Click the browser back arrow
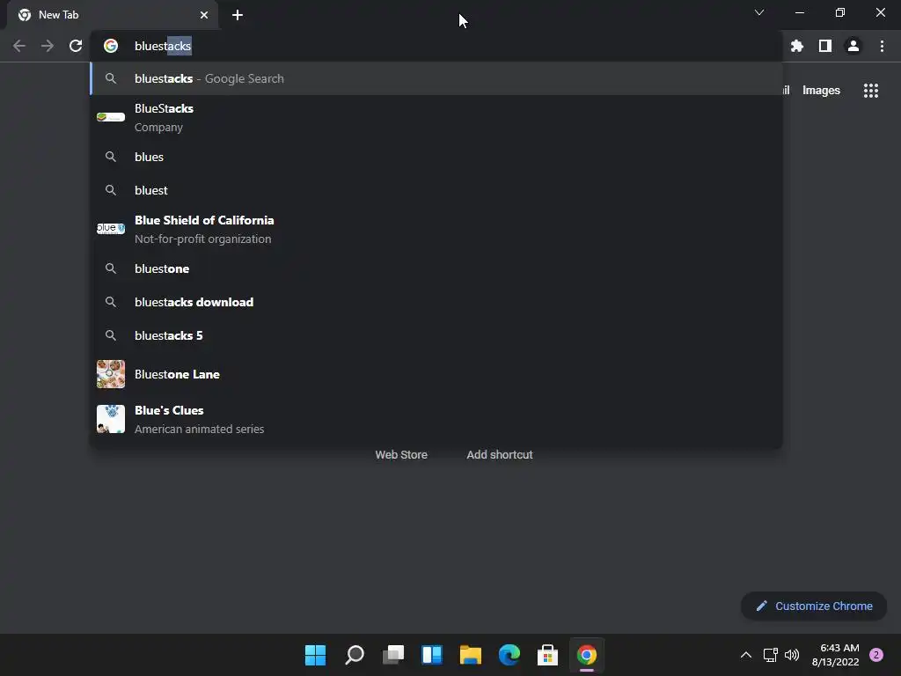901x676 pixels. pyautogui.click(x=19, y=46)
